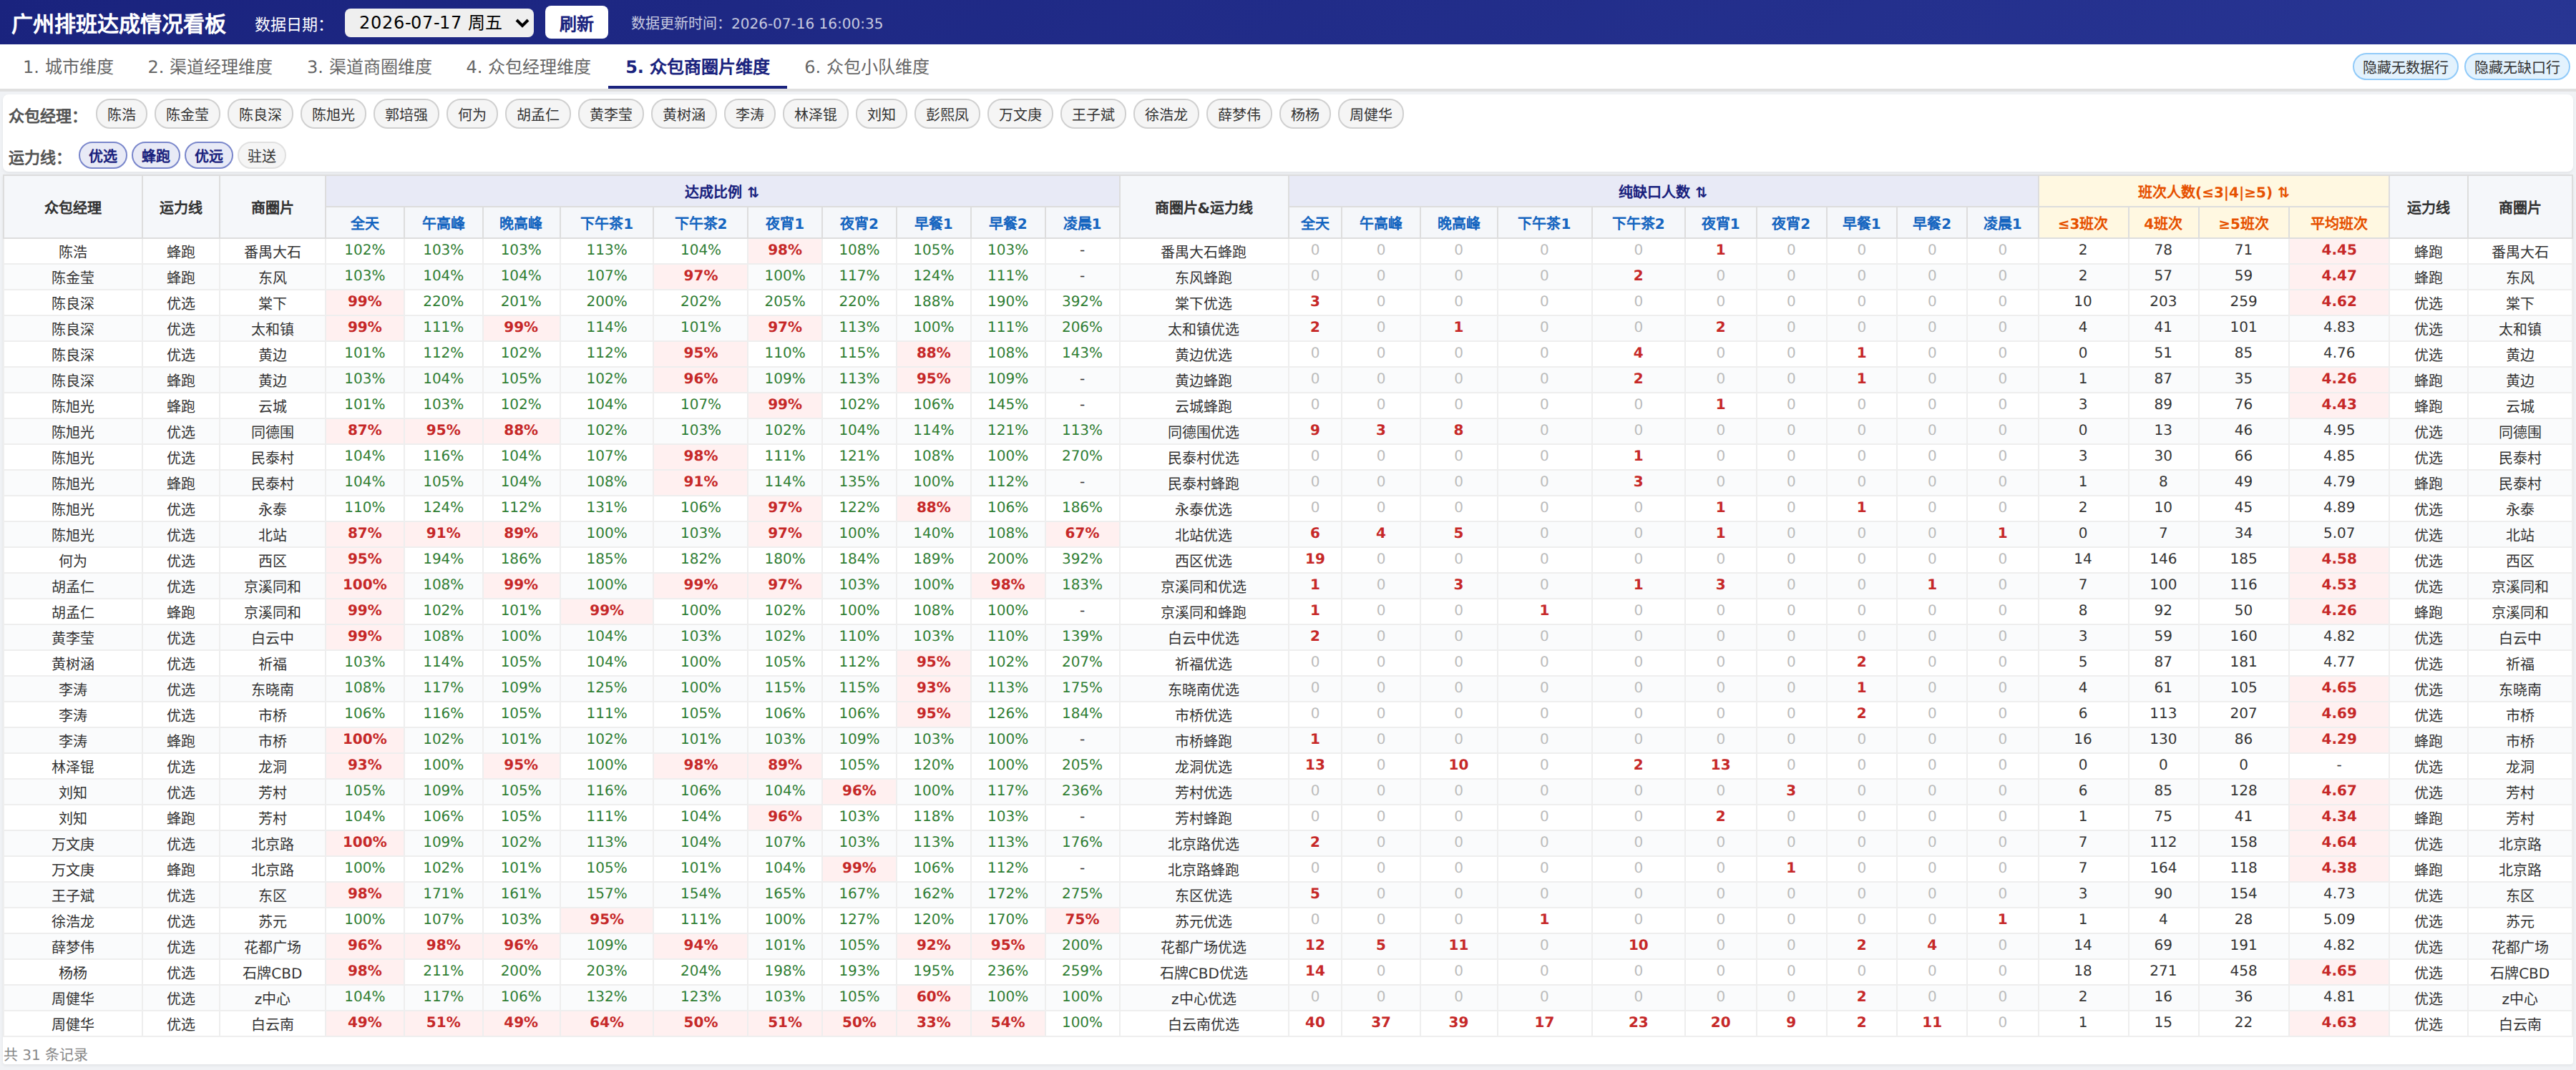Image resolution: width=2576 pixels, height=1070 pixels.
Task: Click the 刷新 refresh button
Action: (x=576, y=23)
